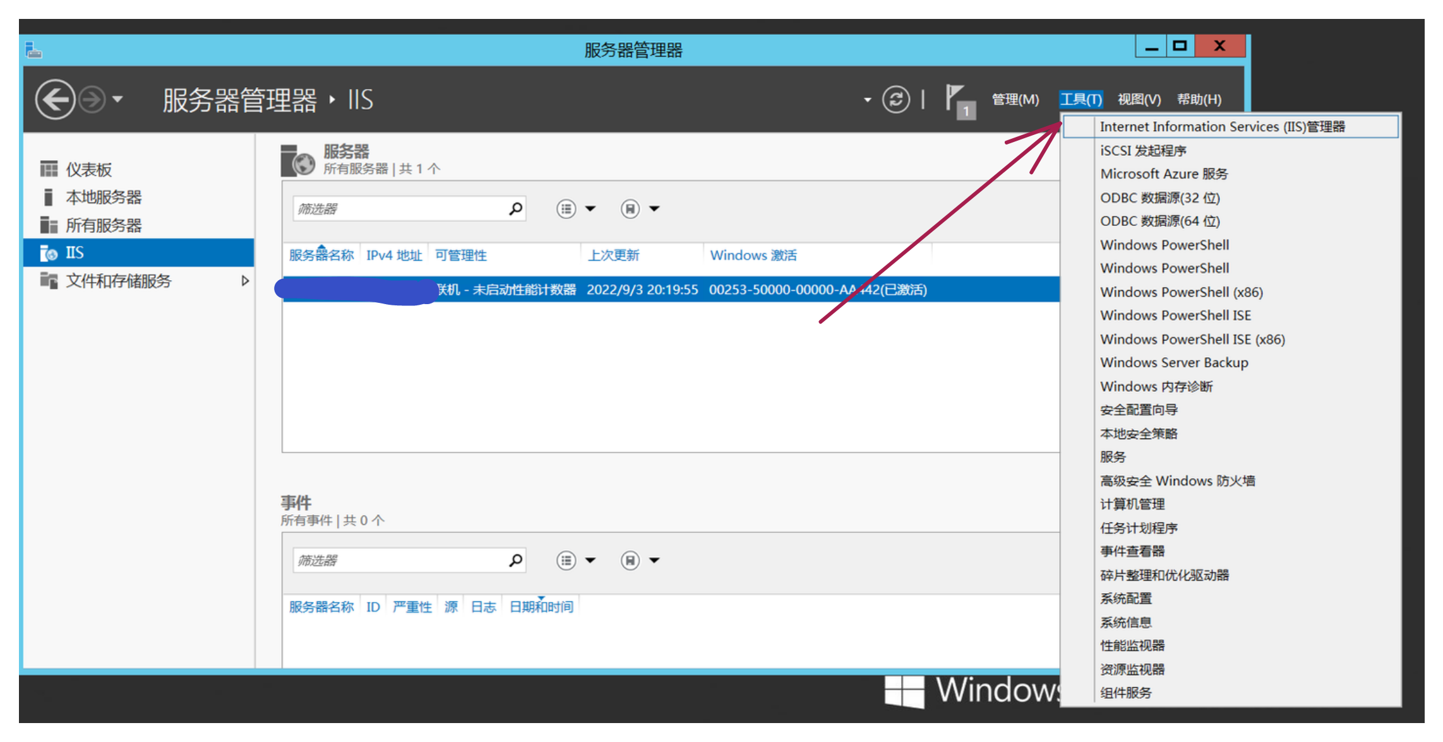1443x742 pixels.
Task: Open 安全配置向导 from tools menu
Action: click(1139, 409)
